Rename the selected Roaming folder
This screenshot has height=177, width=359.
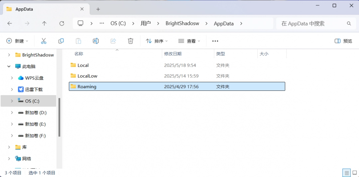coord(96,41)
